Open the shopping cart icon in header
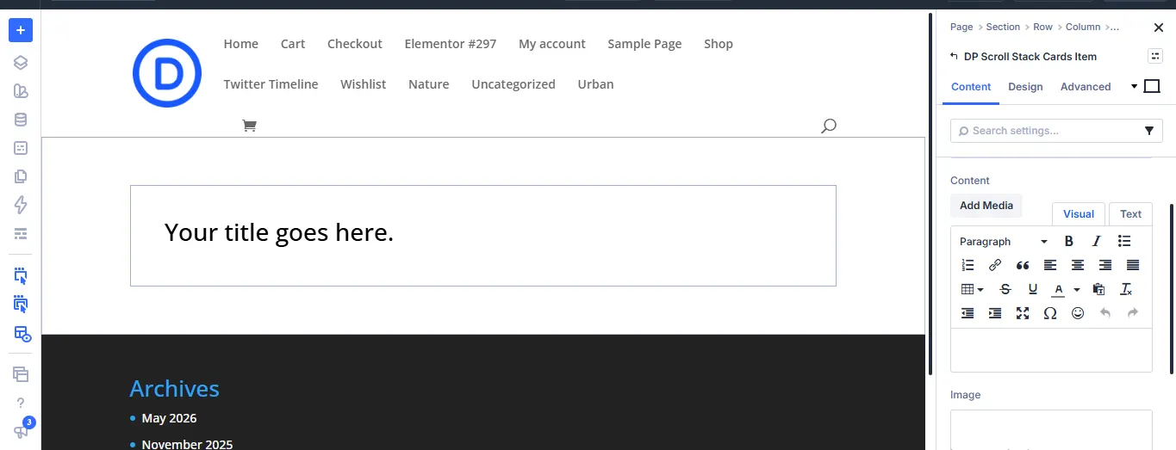1176x450 pixels. click(249, 126)
